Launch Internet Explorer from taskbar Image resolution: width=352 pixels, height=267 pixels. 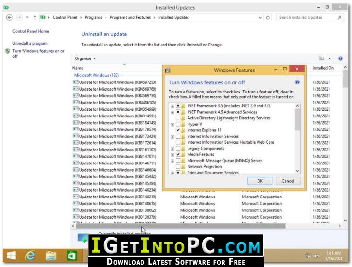30,255
